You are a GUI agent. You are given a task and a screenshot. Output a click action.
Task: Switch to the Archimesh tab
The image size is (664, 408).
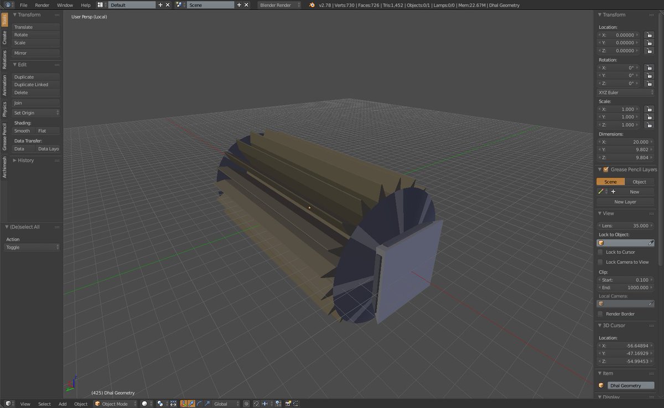(4, 167)
